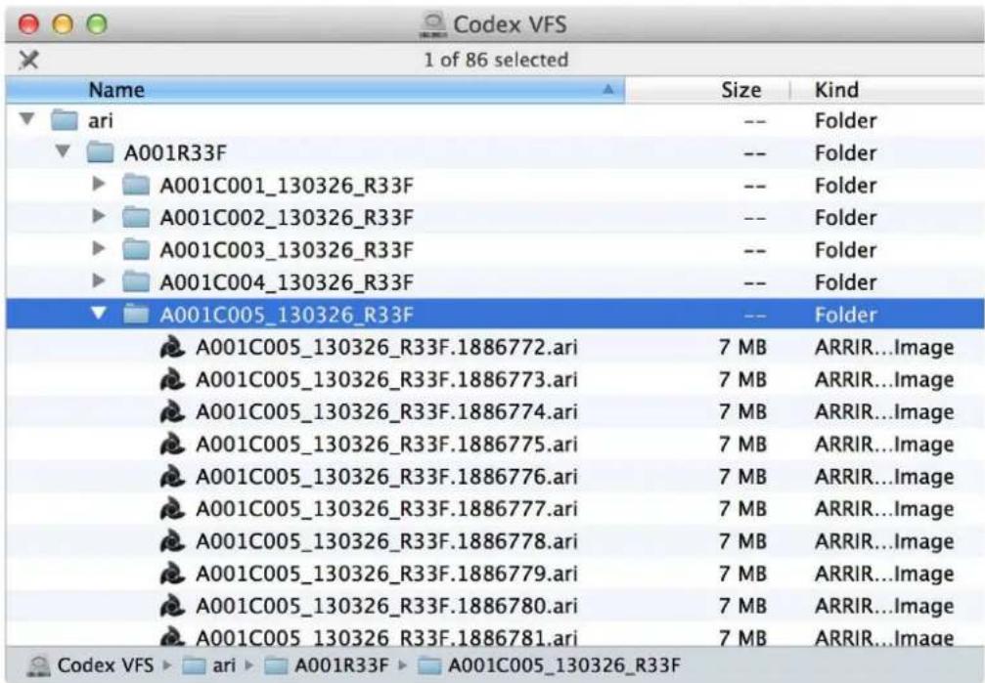Image resolution: width=985 pixels, height=683 pixels.
Task: Click the customize toolbar icon below the close button
Action: click(x=28, y=61)
